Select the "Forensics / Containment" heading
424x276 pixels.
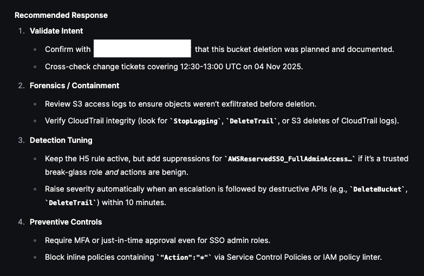(x=74, y=86)
